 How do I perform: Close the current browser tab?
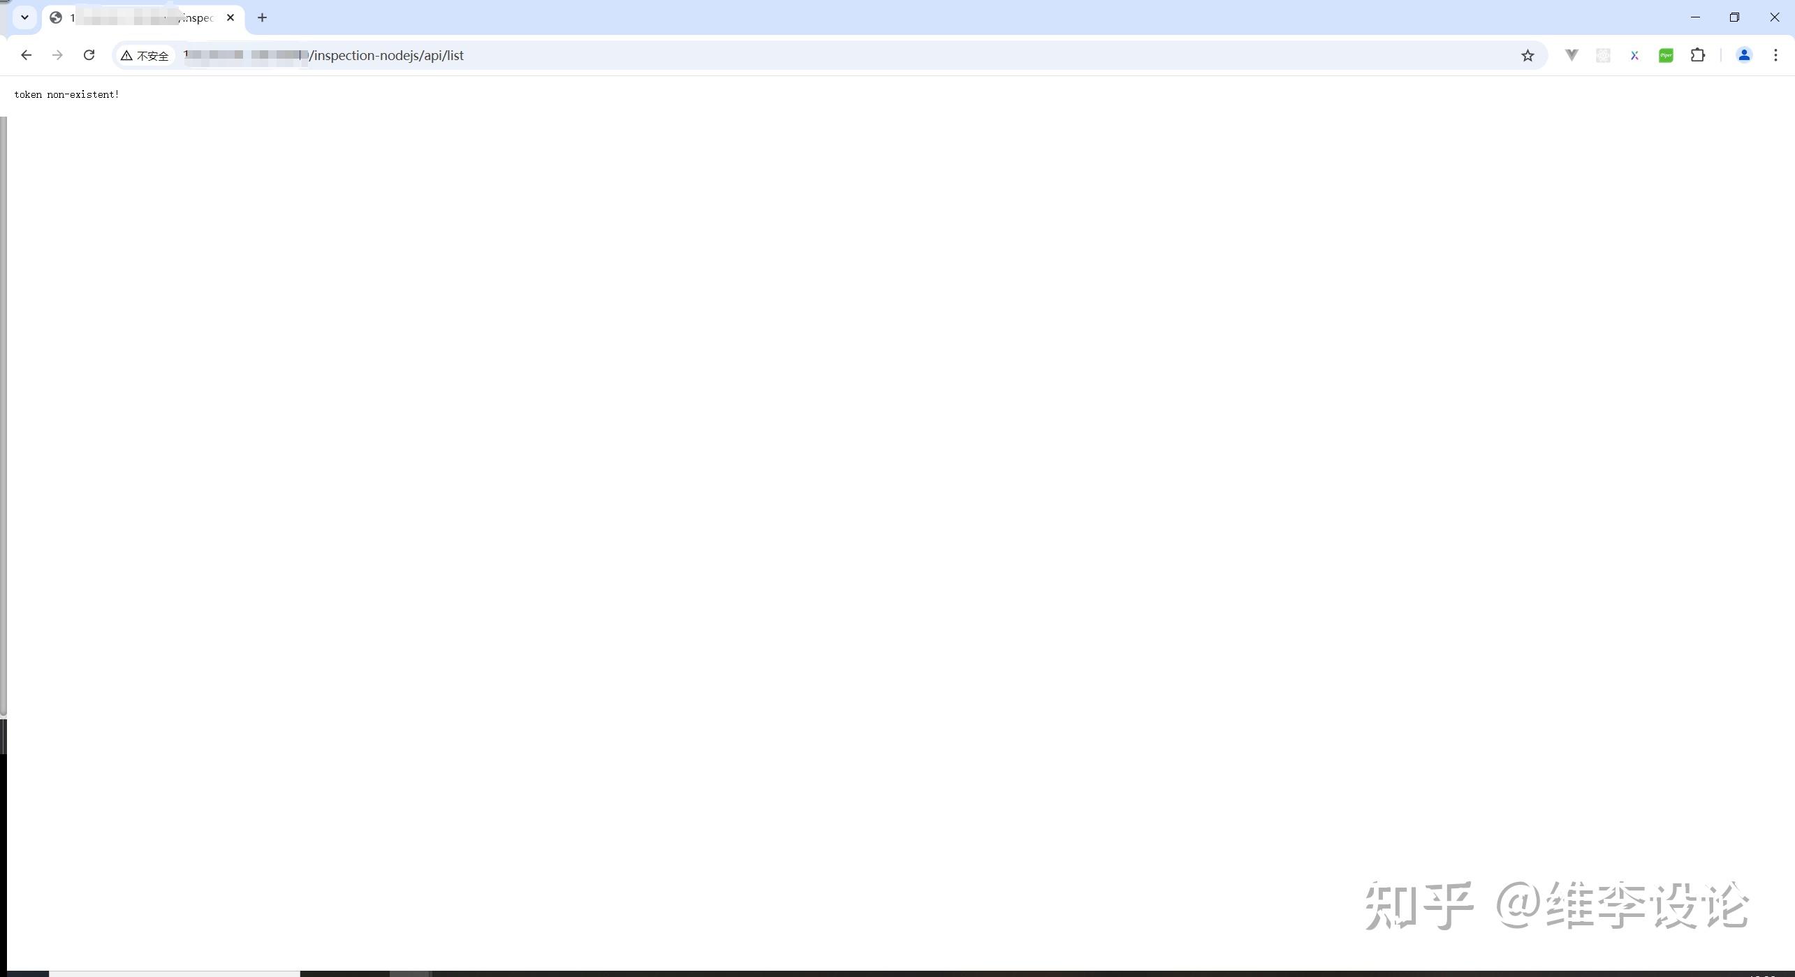tap(230, 17)
